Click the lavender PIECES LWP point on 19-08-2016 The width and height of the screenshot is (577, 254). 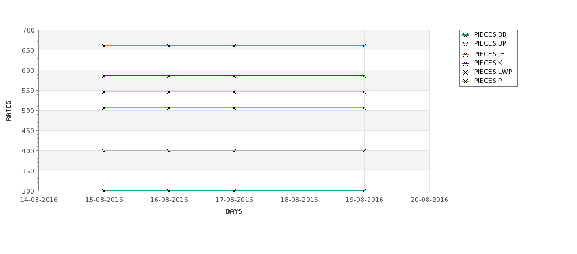[x=365, y=92]
